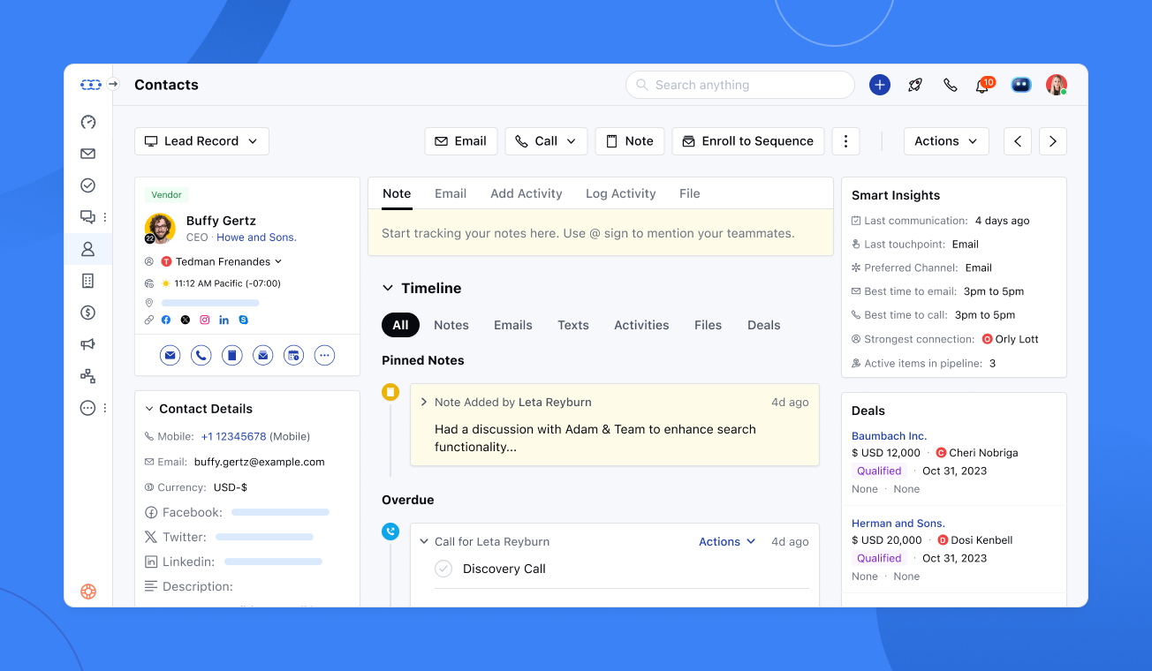Open Buffy's LinkedIn profile icon
This screenshot has width=1152, height=671.
[x=224, y=320]
